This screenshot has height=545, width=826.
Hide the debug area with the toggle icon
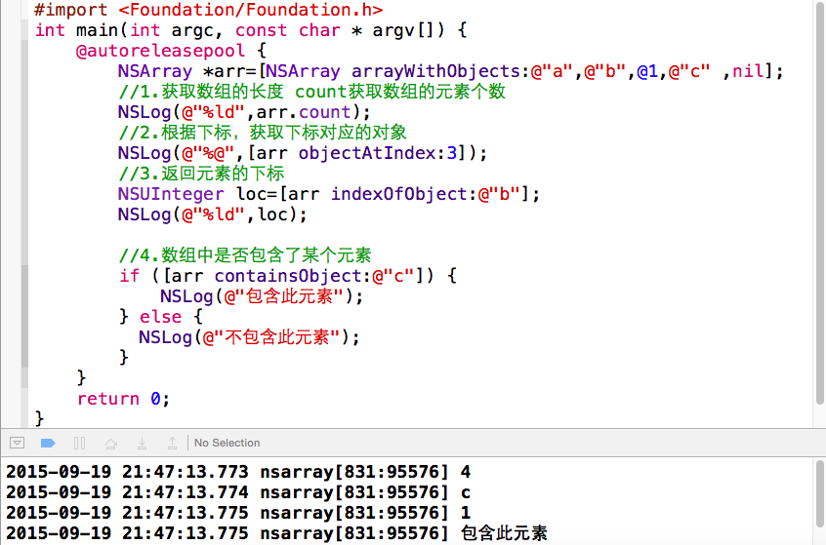point(17,443)
